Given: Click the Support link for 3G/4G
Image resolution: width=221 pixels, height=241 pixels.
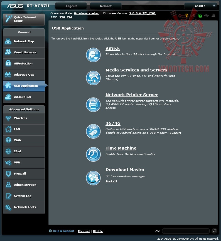Looking at the screenshot, I should click(175, 133).
